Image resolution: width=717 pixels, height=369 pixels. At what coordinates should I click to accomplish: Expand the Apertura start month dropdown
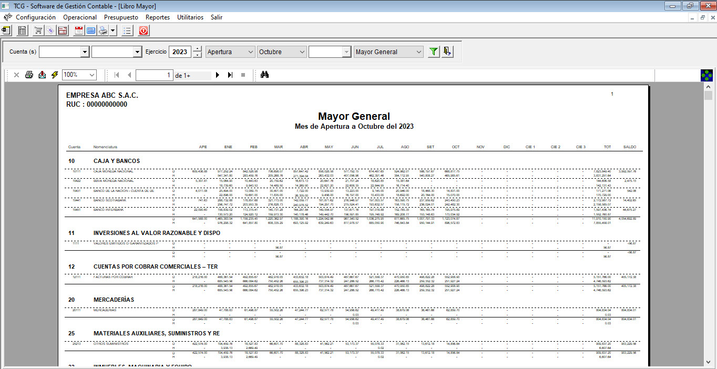coord(250,52)
